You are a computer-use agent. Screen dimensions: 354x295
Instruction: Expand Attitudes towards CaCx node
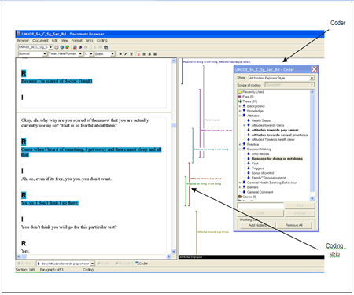tap(245, 125)
